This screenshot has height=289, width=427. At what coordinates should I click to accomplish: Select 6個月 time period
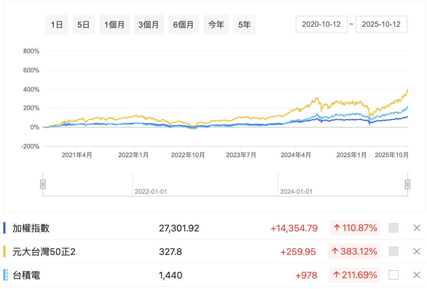coord(183,25)
